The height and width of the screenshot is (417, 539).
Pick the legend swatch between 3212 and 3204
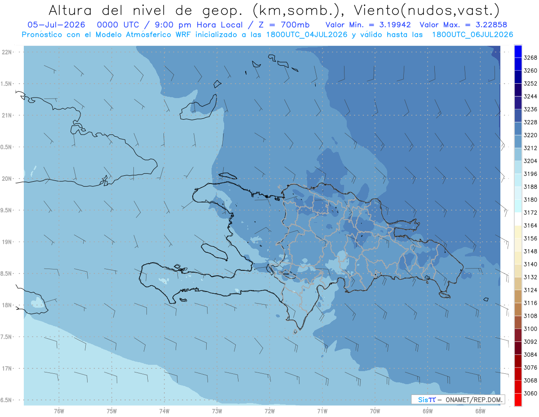(x=518, y=154)
